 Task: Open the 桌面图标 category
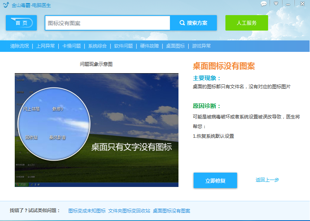(175, 46)
